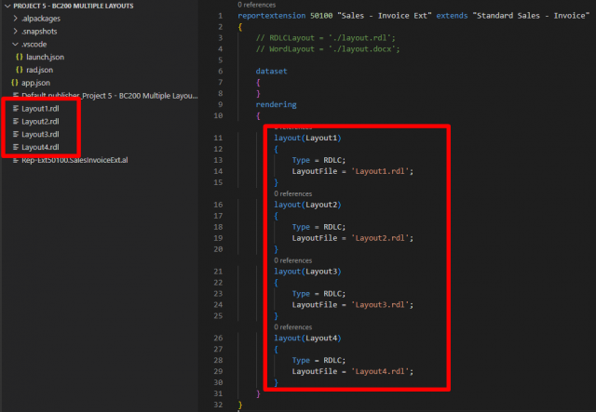Click the Layout4.rdl file icon

[14, 147]
